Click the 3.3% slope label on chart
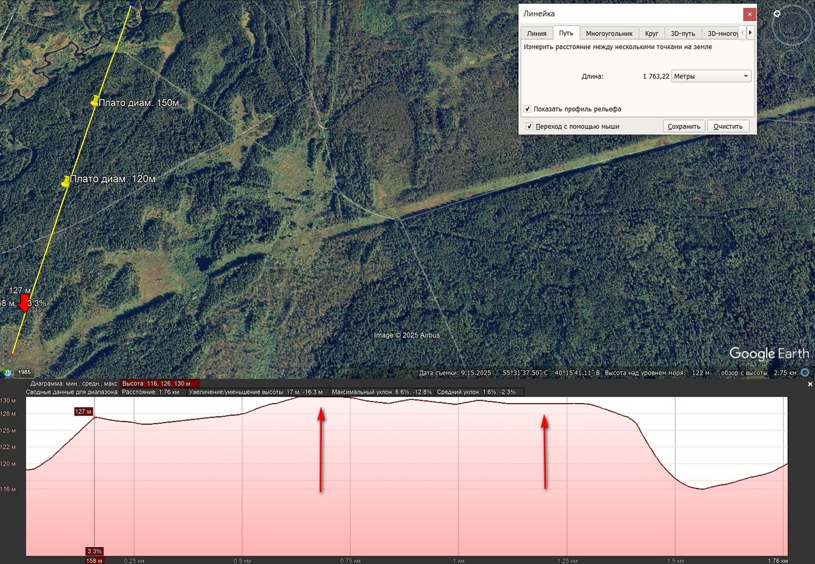Screen dimensions: 815x564 [x=94, y=551]
